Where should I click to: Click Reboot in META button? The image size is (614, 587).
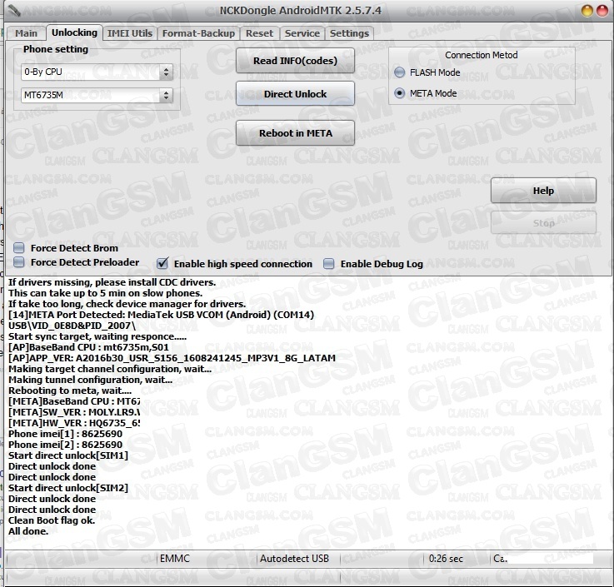pos(295,133)
